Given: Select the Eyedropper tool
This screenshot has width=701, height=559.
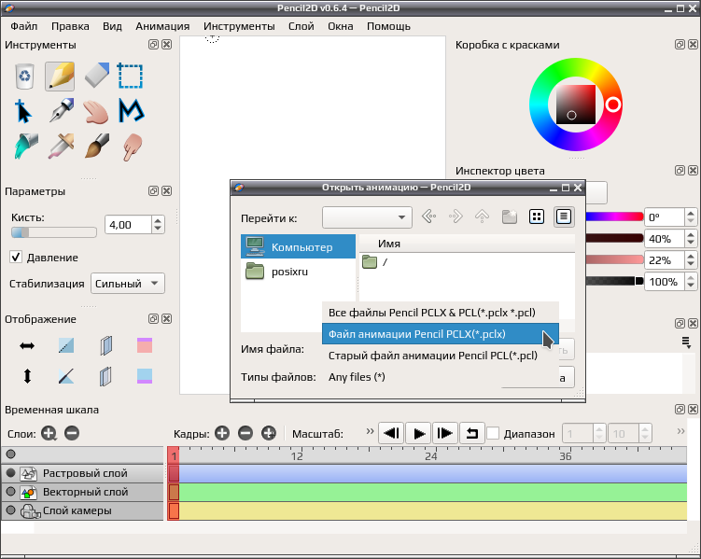Looking at the screenshot, I should coord(61,147).
